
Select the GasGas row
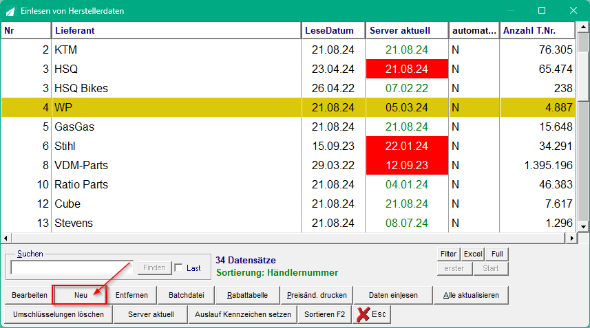[x=288, y=127]
